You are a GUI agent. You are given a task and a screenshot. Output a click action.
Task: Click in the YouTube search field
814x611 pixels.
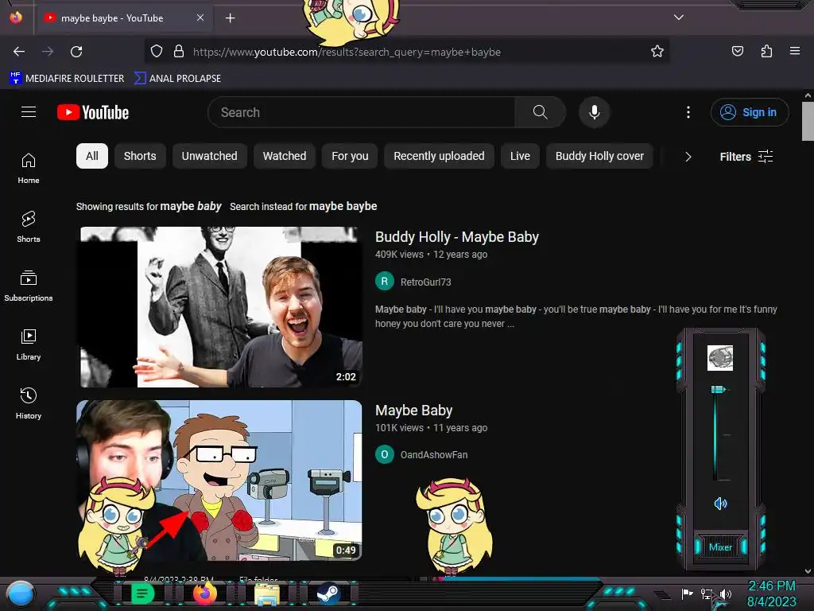(x=363, y=112)
